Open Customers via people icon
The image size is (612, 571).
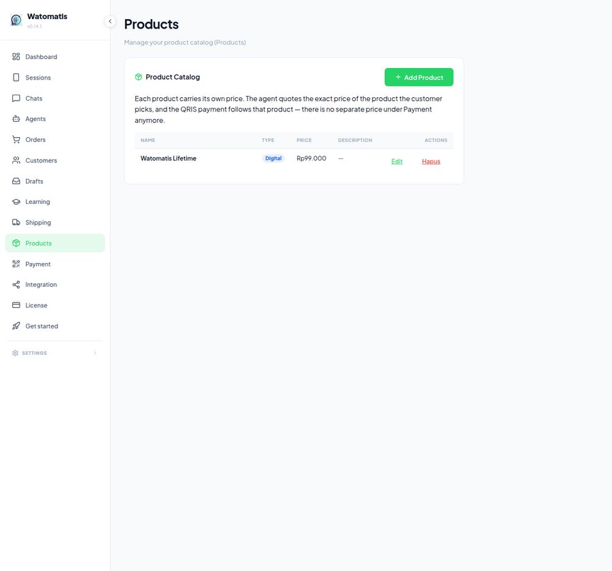click(x=16, y=160)
